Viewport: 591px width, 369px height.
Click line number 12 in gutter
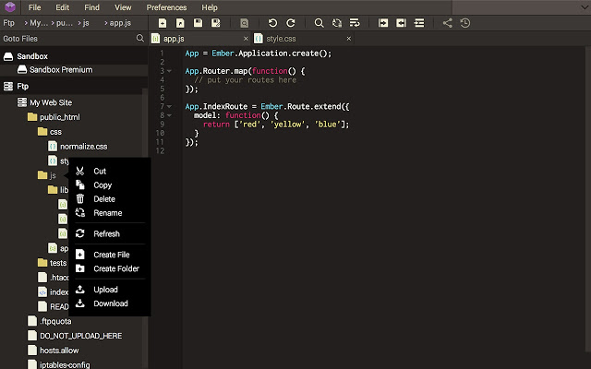160,151
